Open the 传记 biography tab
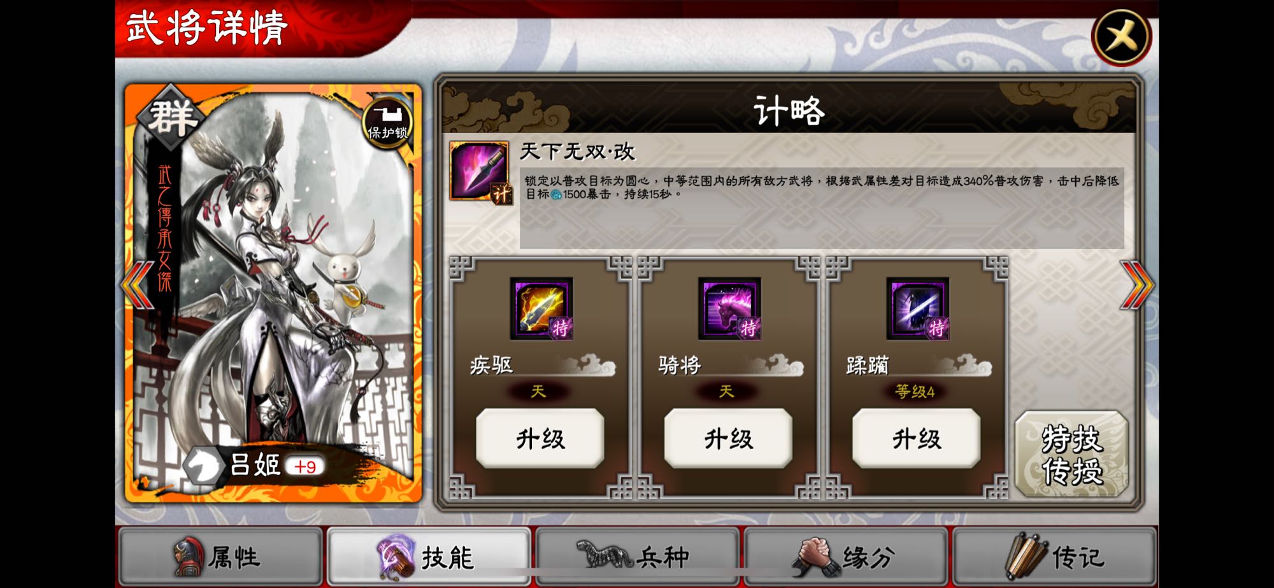This screenshot has width=1274, height=588. point(1054,557)
